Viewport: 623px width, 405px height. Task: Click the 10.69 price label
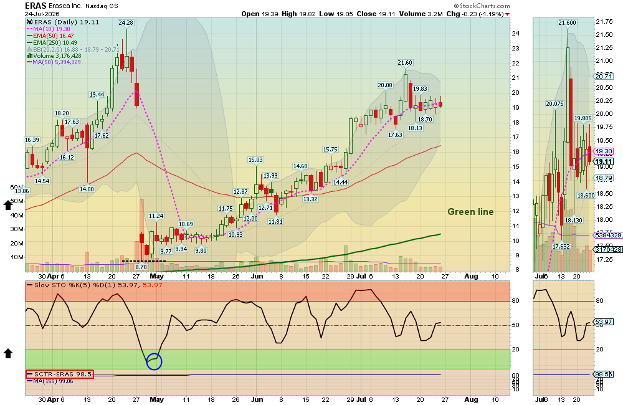(186, 224)
